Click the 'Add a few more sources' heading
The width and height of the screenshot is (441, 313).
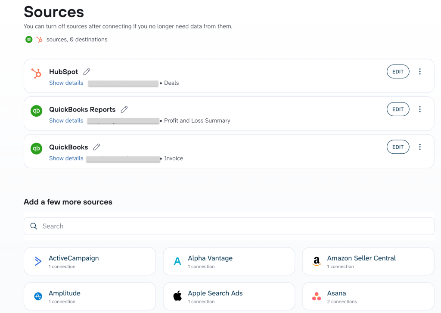tap(68, 202)
